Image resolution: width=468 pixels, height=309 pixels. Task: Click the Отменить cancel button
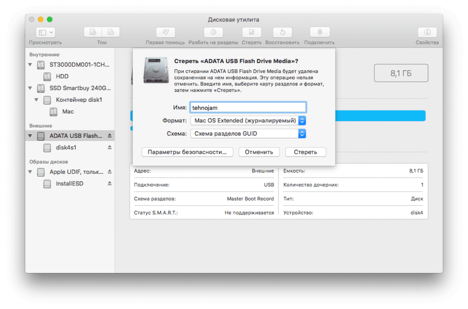(259, 152)
